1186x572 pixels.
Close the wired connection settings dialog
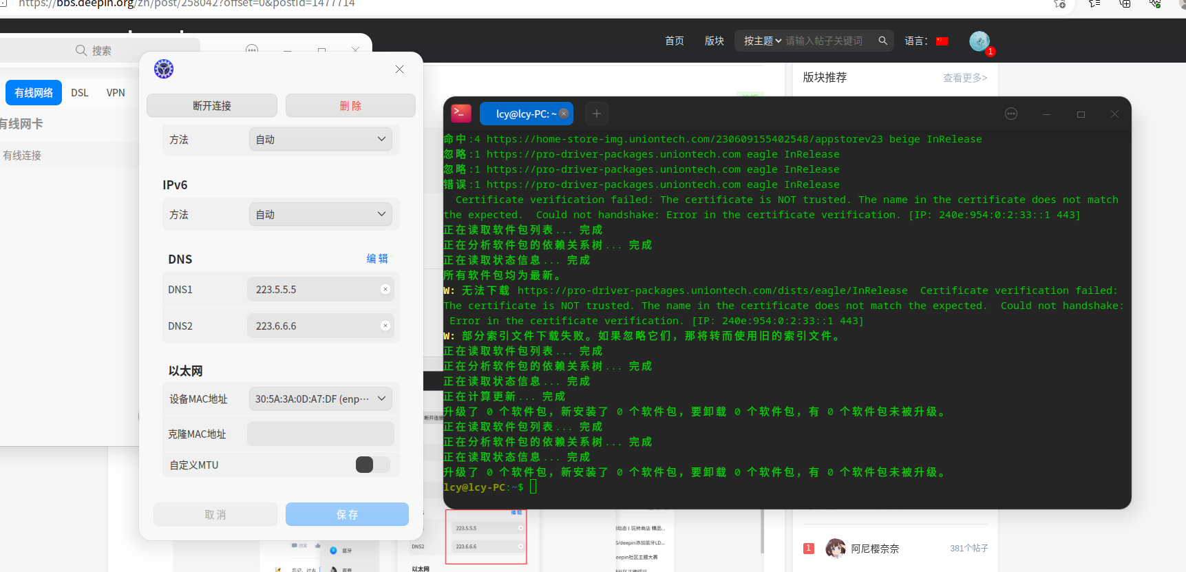pyautogui.click(x=399, y=69)
